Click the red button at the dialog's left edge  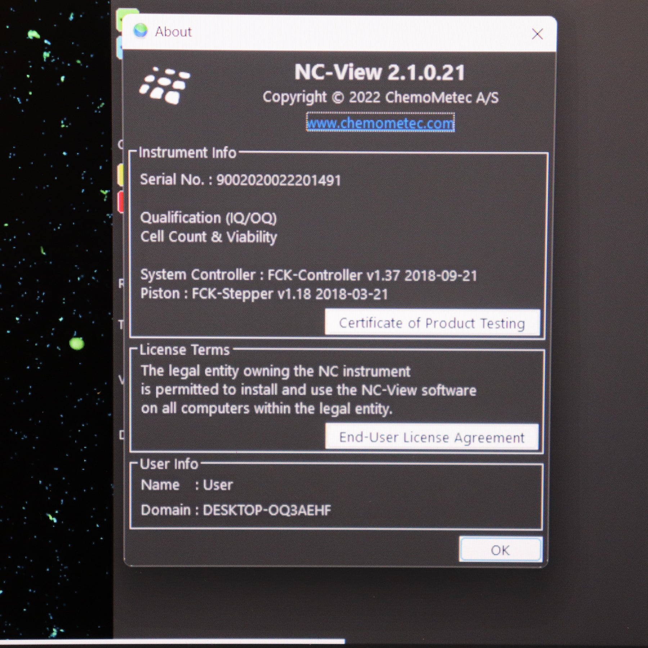121,202
